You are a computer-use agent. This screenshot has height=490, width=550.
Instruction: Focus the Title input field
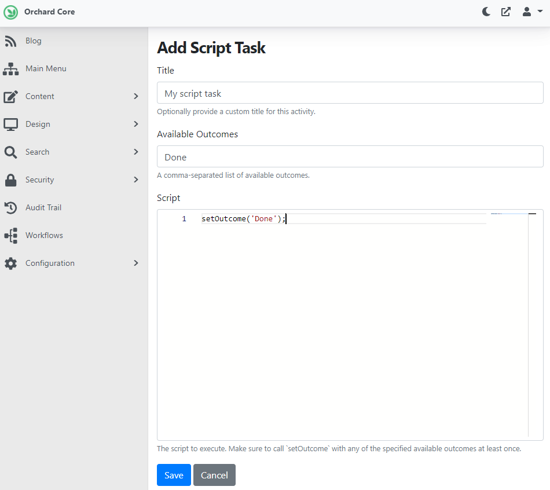click(x=350, y=93)
